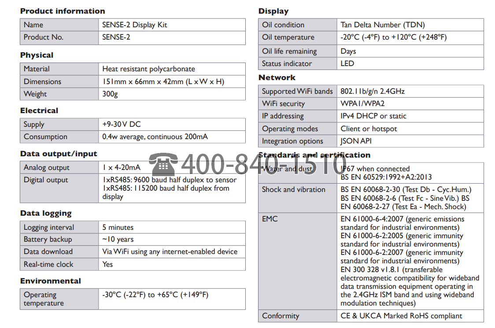The image size is (495, 328).
Task: Select the '-20°C (-4°F) to +120°C' value
Action: pos(394,37)
